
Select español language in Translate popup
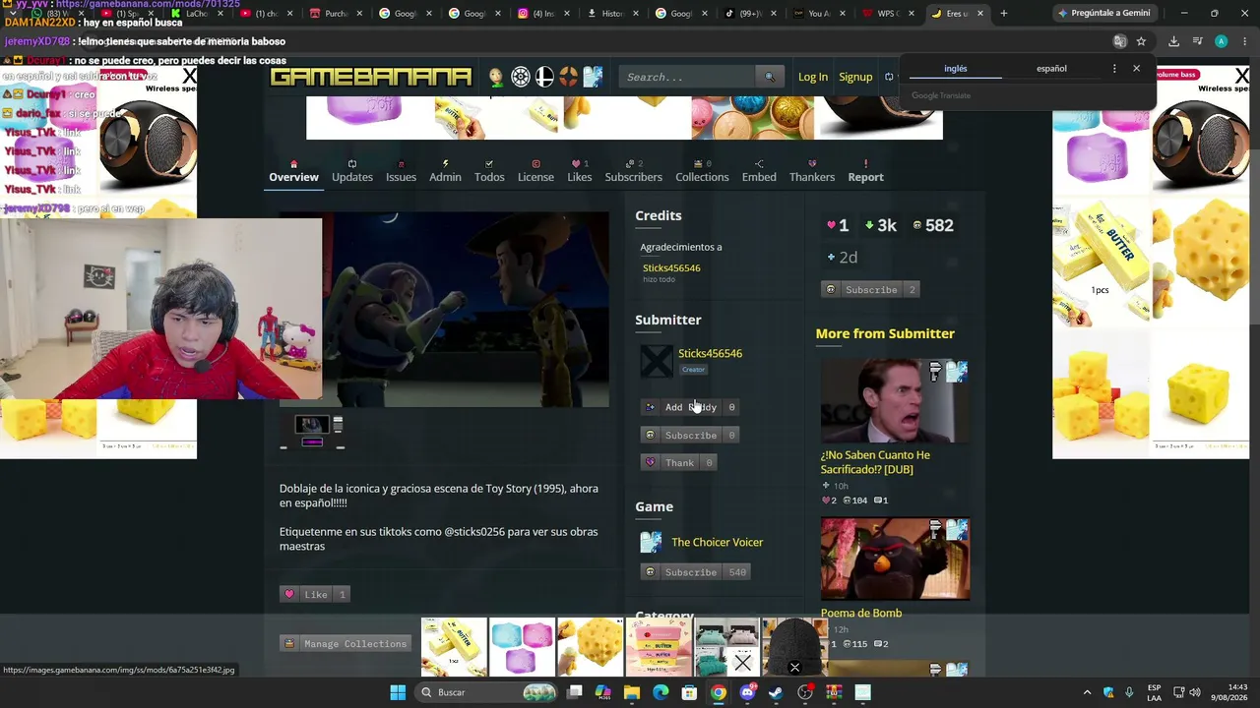[x=1051, y=69]
